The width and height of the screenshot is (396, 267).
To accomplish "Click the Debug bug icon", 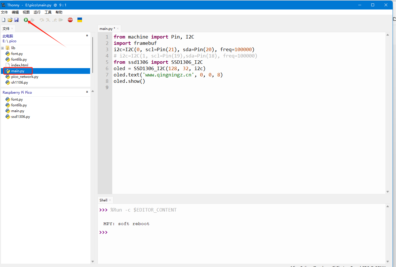I will pyautogui.click(x=32, y=20).
